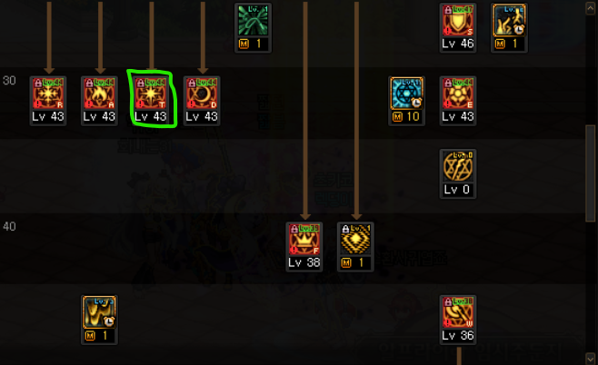The height and width of the screenshot is (365, 598).
Task: Click the shield skill icon Lv 46
Action: click(x=458, y=21)
